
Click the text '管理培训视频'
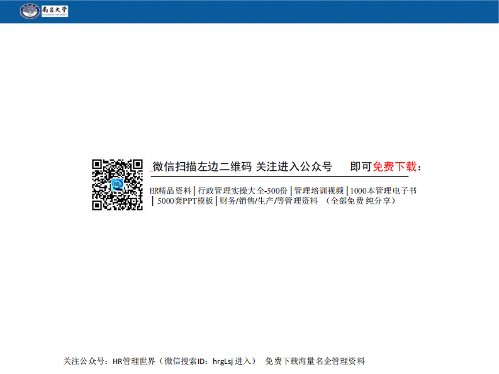pyautogui.click(x=319, y=191)
